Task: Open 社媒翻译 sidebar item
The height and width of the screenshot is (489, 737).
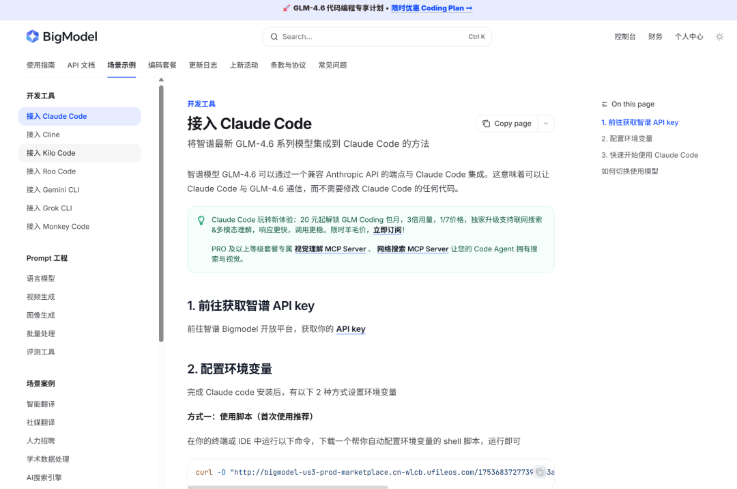Action: (79, 422)
